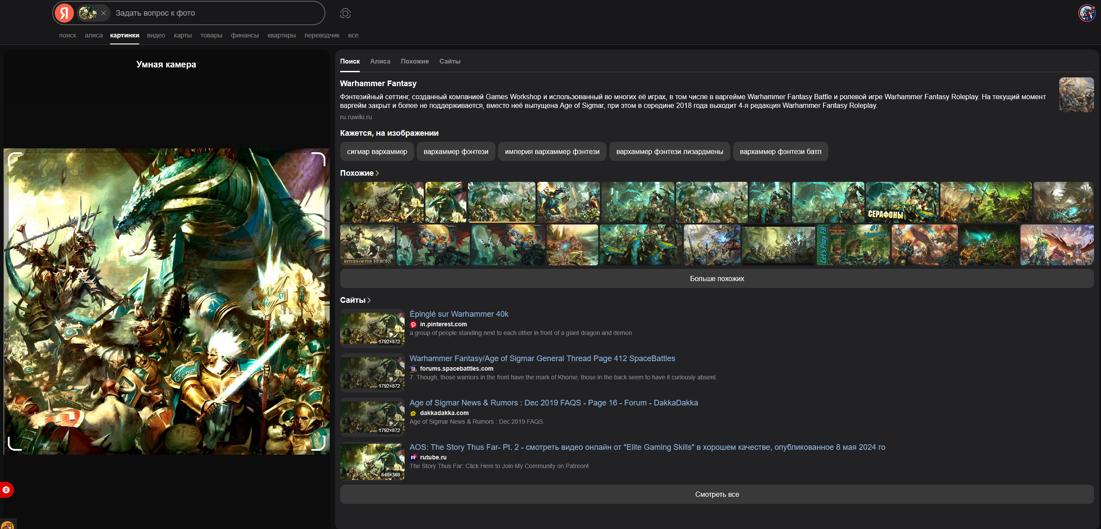This screenshot has height=529, width=1101.
Task: Expand the Похожие section chevron
Action: click(x=377, y=173)
